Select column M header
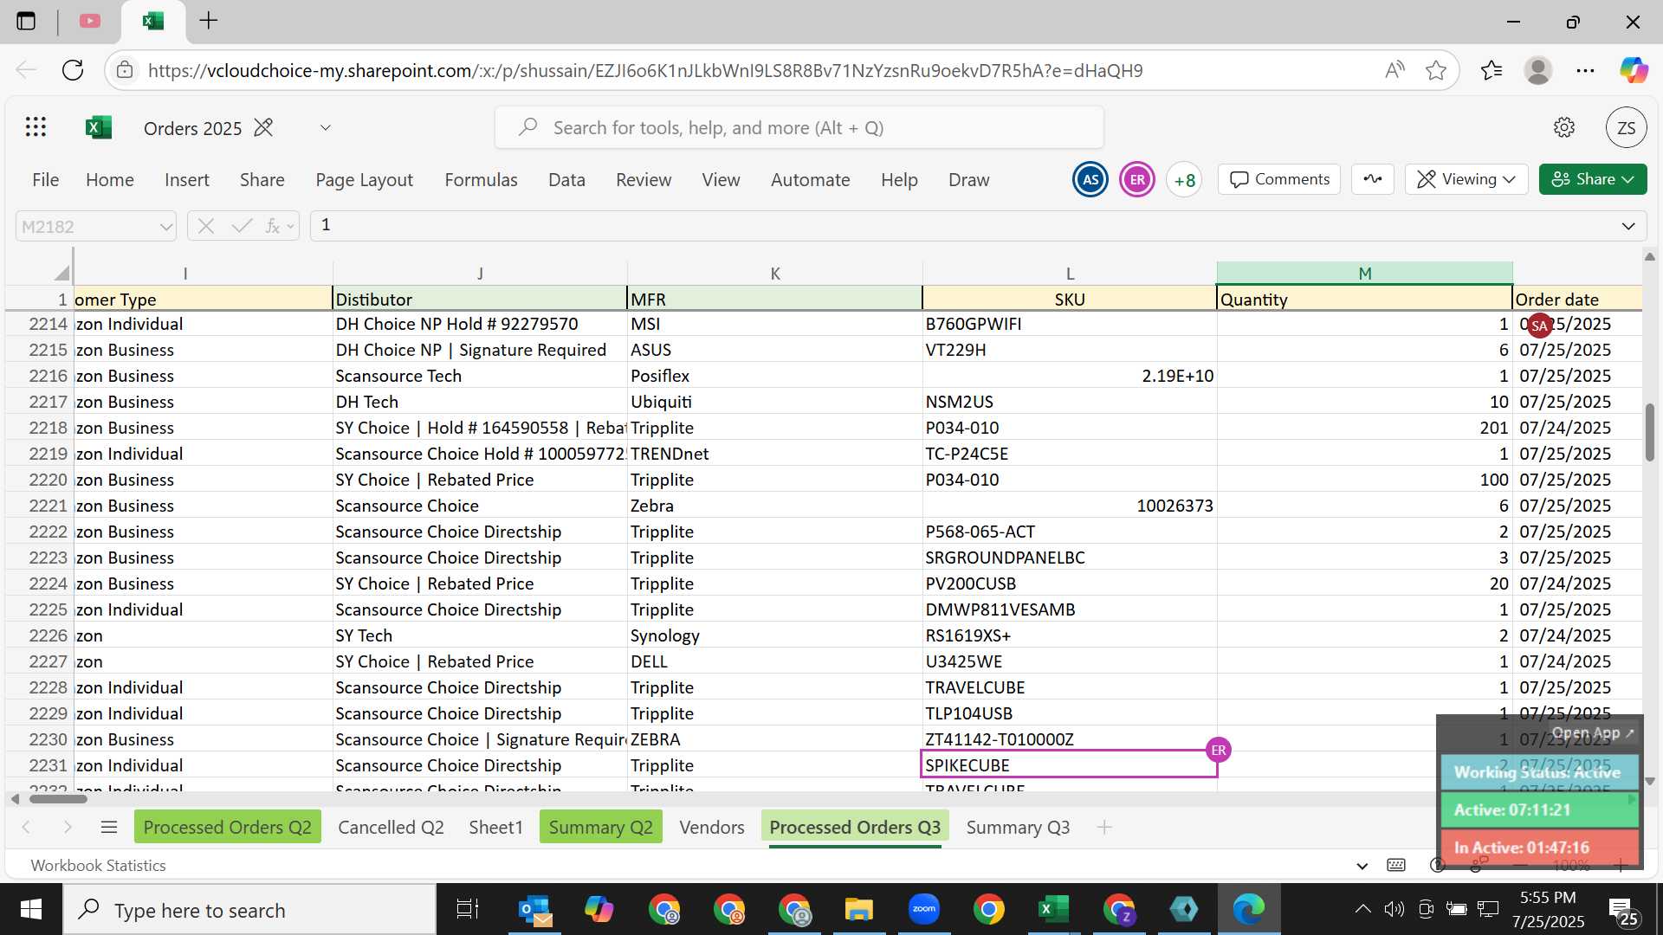Viewport: 1663px width, 935px height. tap(1364, 274)
